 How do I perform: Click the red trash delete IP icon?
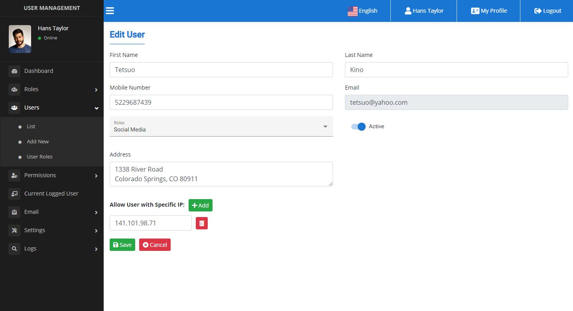click(x=202, y=223)
